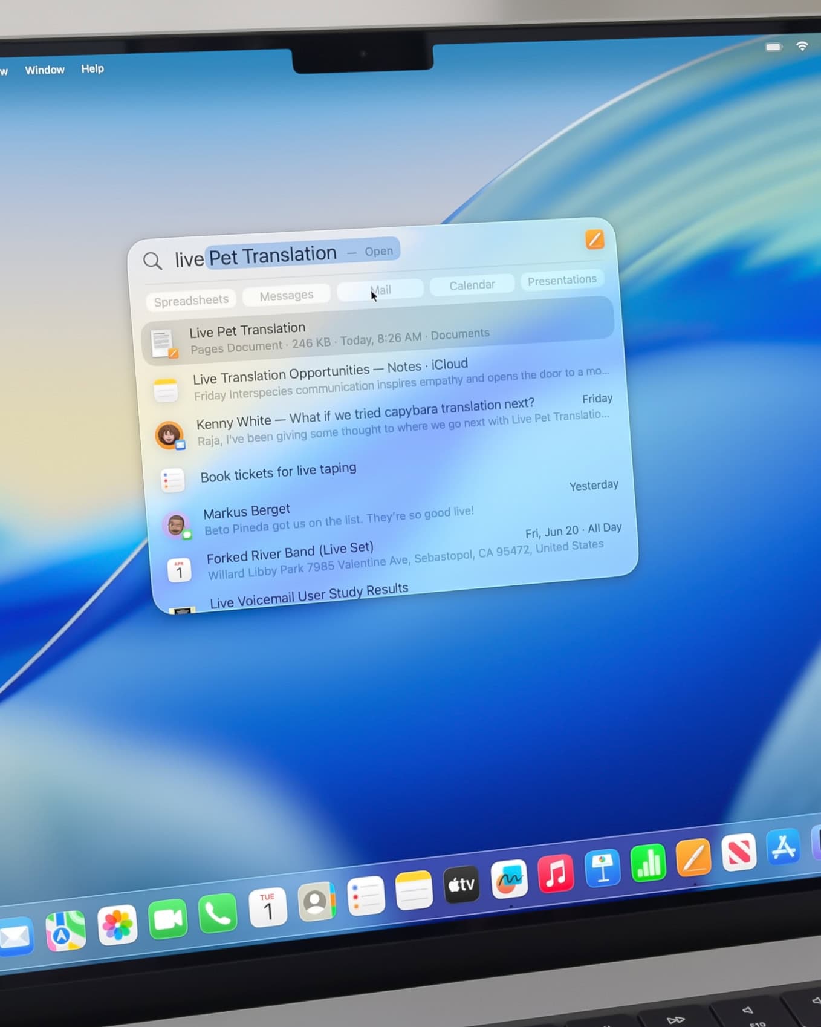Open App Store in the Dock
The height and width of the screenshot is (1027, 821).
(x=784, y=846)
